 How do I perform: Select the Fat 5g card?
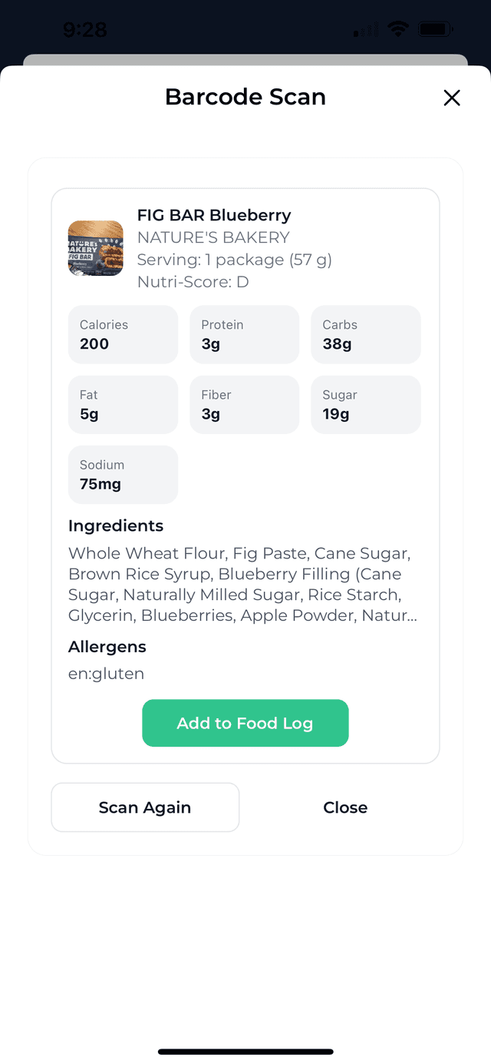tap(123, 404)
